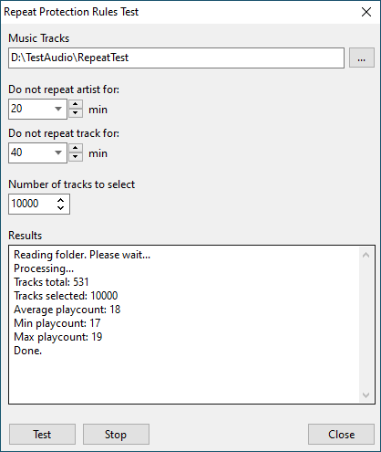Increase repeat artist minutes with up arrow
381x452 pixels.
click(76, 104)
